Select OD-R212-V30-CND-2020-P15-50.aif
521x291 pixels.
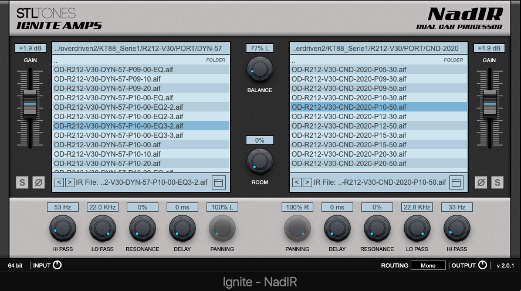(378, 144)
